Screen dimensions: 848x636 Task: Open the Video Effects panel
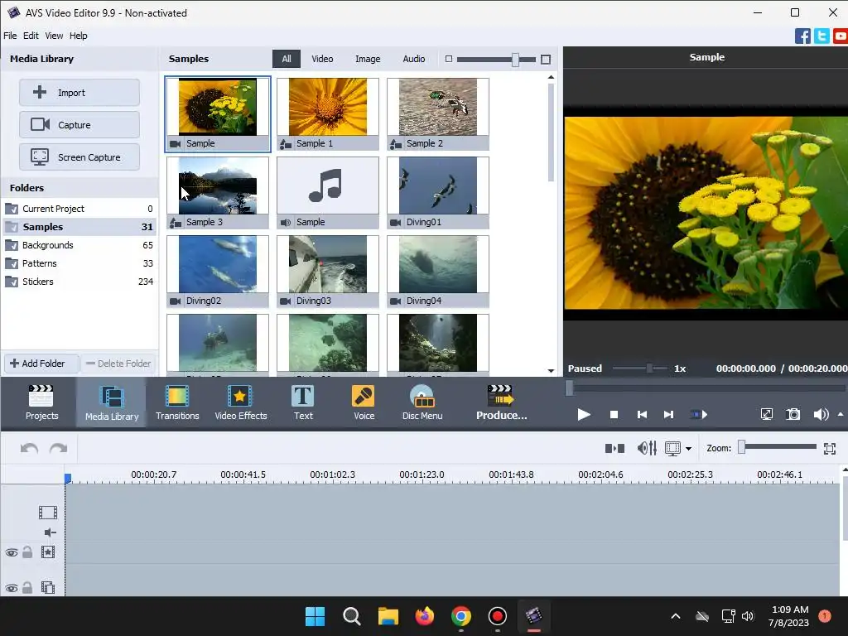[x=241, y=402]
